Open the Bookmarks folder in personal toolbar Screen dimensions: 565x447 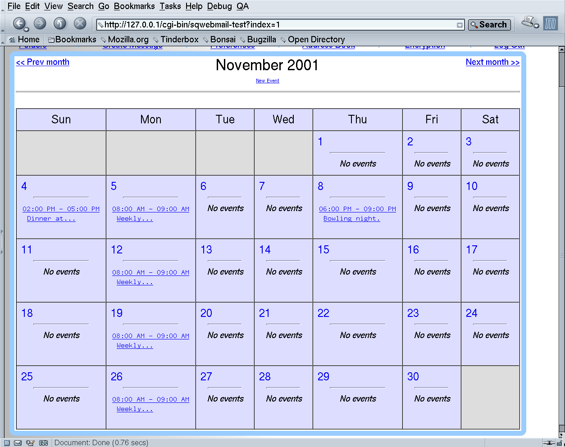(72, 40)
